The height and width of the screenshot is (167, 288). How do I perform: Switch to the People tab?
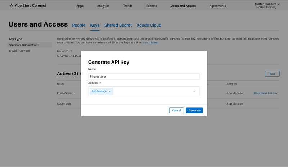tap(78, 25)
